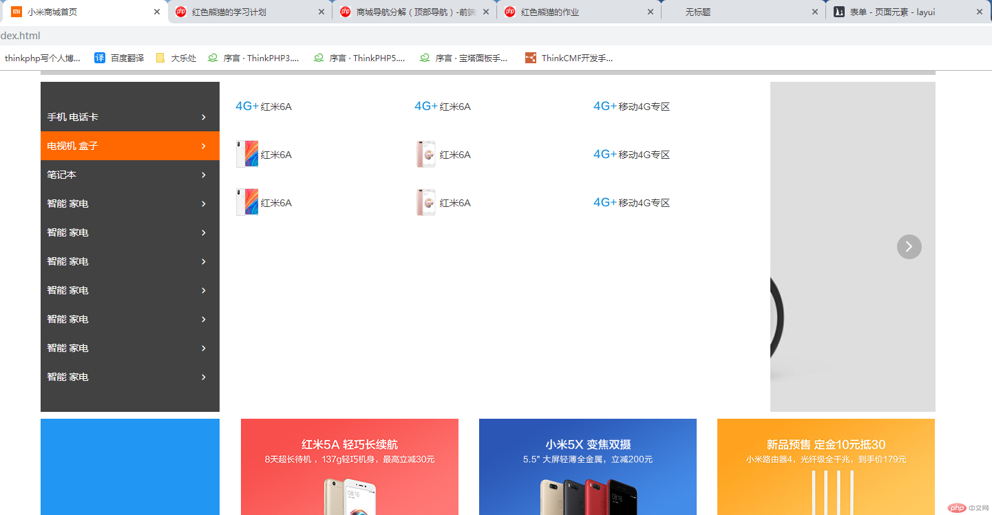Close the layui 表单 tab

click(x=980, y=12)
